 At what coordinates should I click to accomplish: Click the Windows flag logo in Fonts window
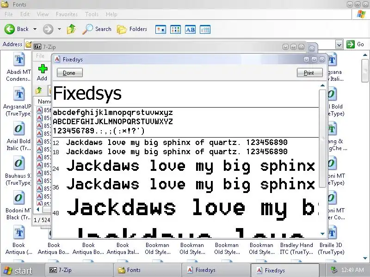pos(361,14)
